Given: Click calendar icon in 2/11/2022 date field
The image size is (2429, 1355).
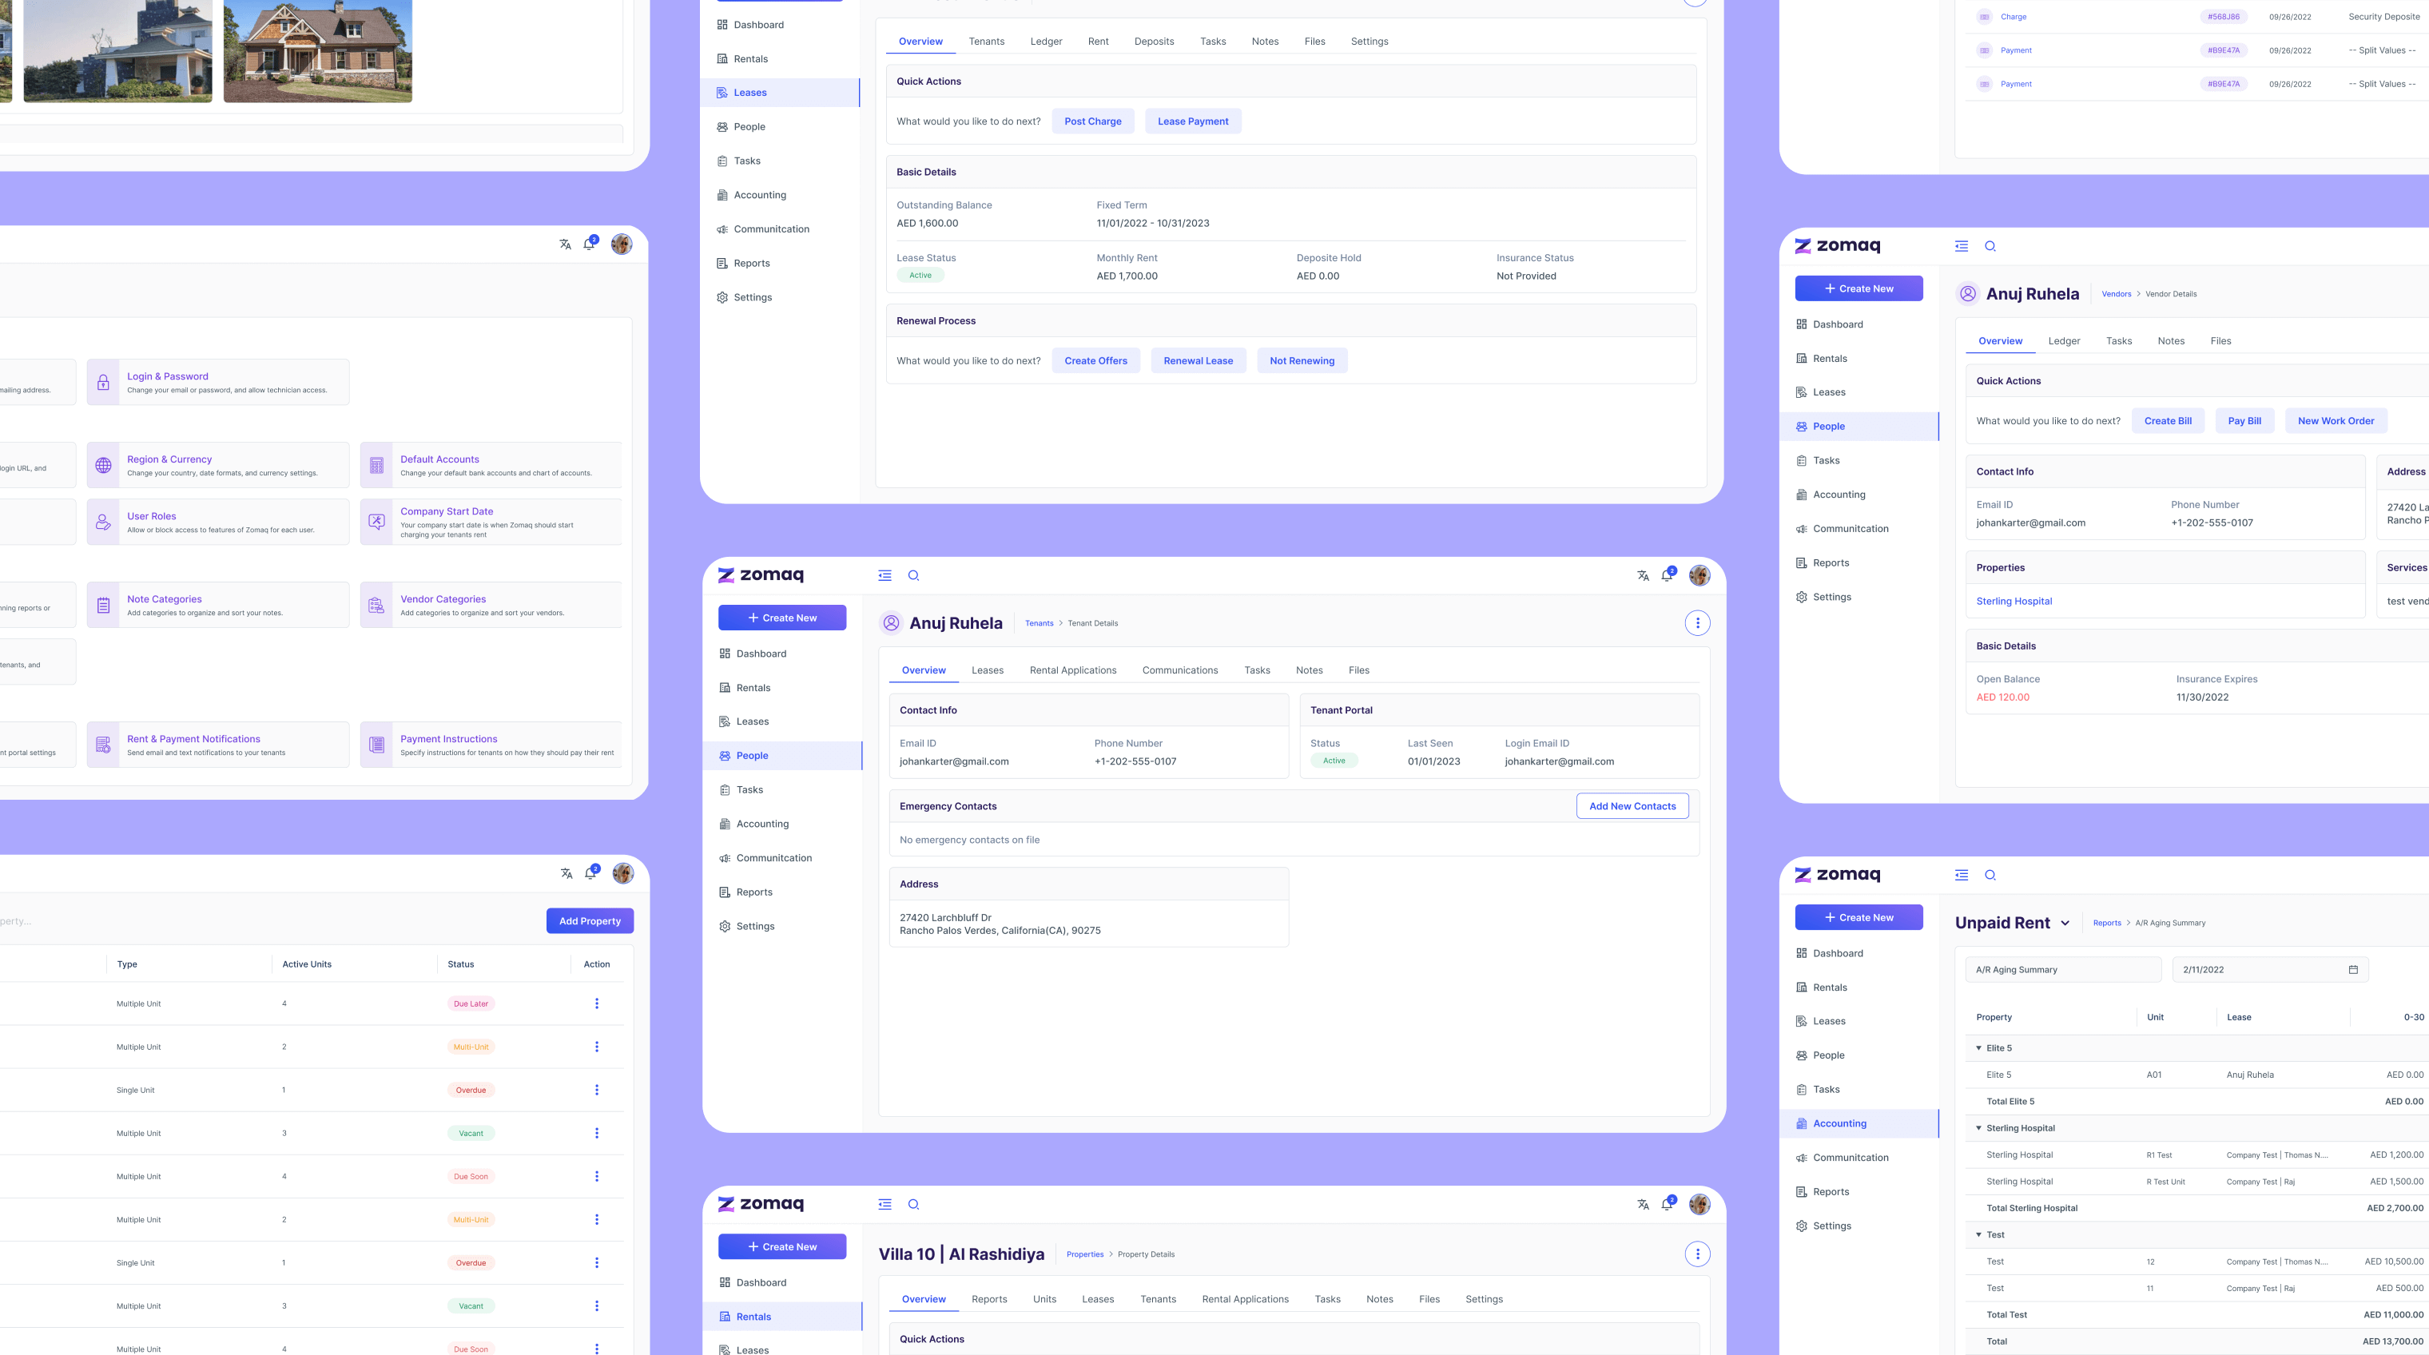Looking at the screenshot, I should tap(2352, 969).
